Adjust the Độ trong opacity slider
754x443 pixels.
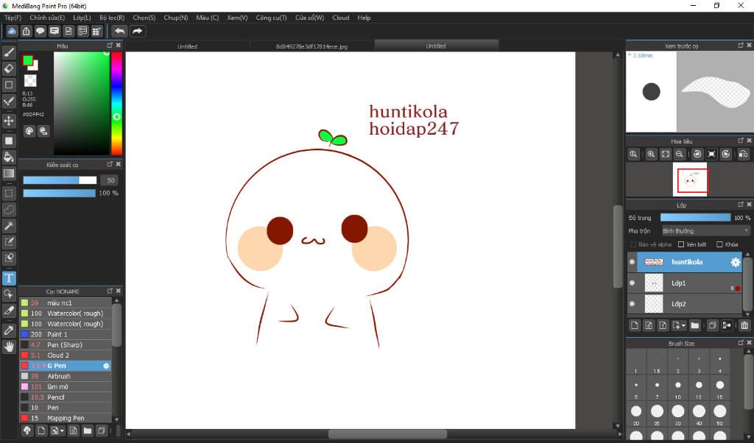695,218
